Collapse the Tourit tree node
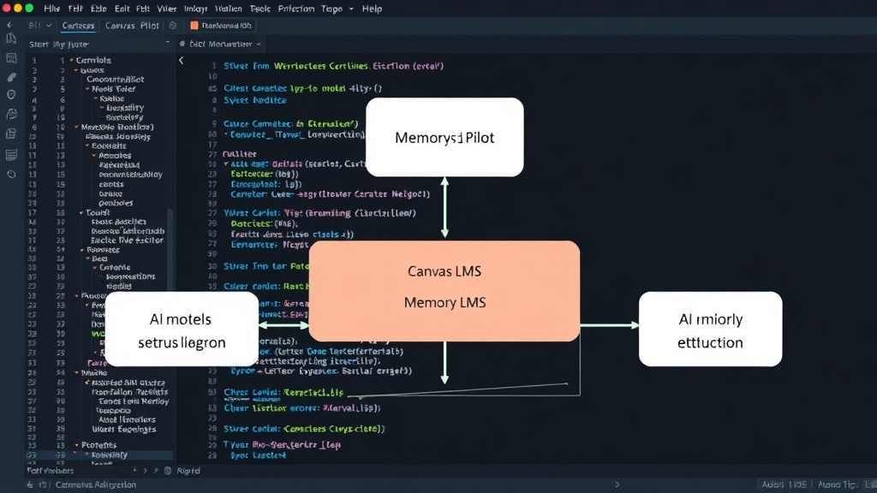 coord(81,212)
